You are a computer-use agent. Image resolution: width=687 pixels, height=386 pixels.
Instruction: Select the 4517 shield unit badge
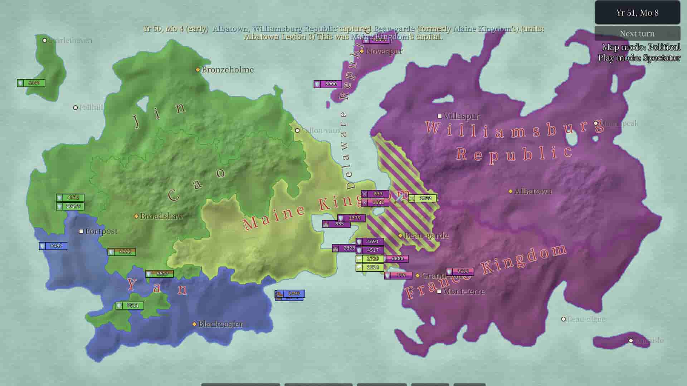coord(370,250)
